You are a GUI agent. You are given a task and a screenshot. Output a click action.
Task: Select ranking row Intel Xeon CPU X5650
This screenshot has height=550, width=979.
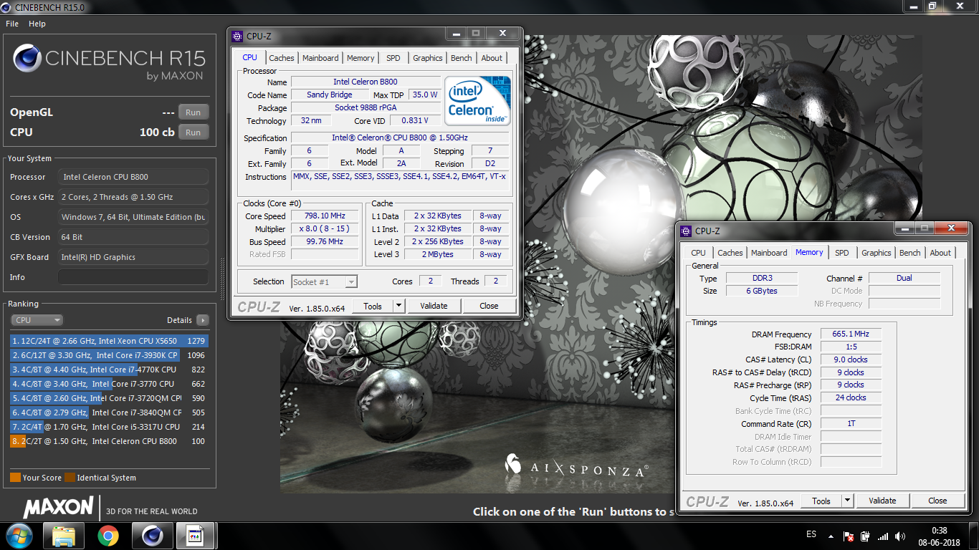coord(109,341)
